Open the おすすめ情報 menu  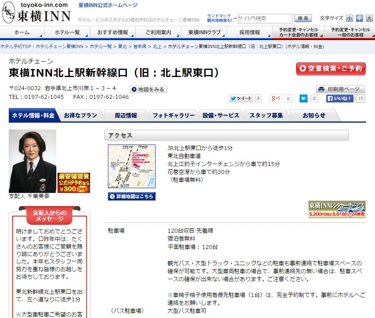click(x=113, y=32)
